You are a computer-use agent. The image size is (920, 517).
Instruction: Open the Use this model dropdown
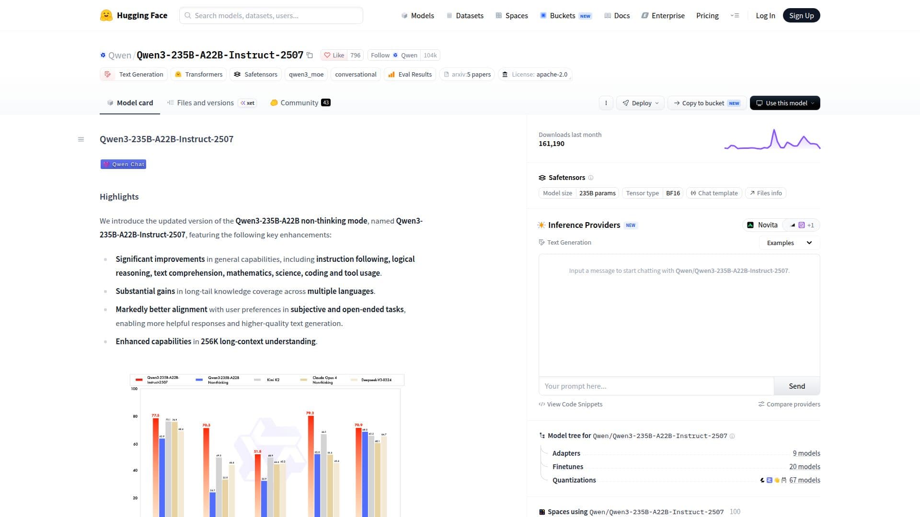click(785, 103)
